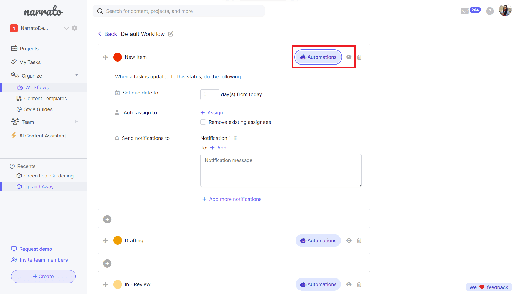This screenshot has height=294, width=517.
Task: Pick the Drafting orange color
Action: pos(118,241)
